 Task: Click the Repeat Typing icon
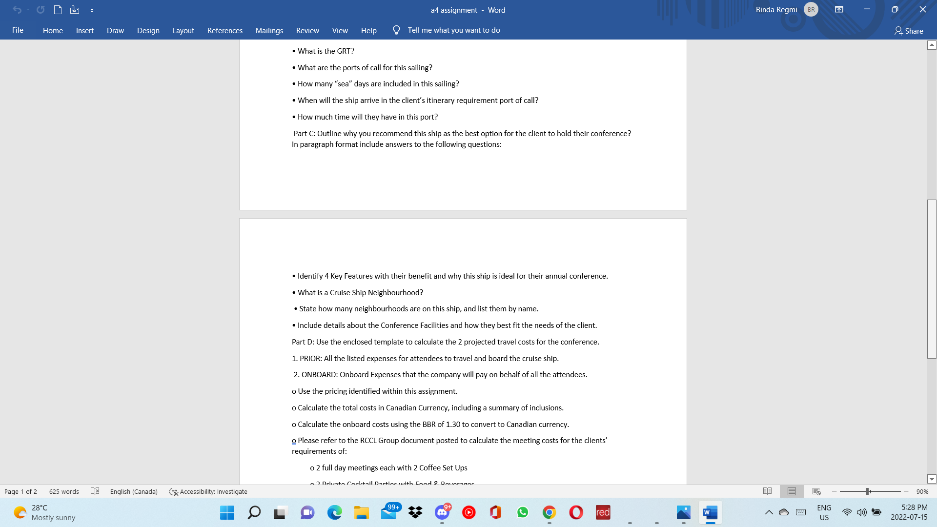pyautogui.click(x=41, y=10)
